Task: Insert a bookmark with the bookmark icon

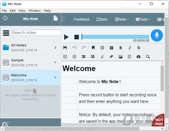Action: coord(93,48)
